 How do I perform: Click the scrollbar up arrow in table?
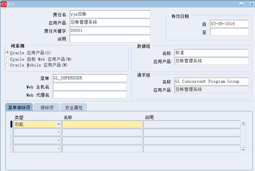pyautogui.click(x=243, y=123)
